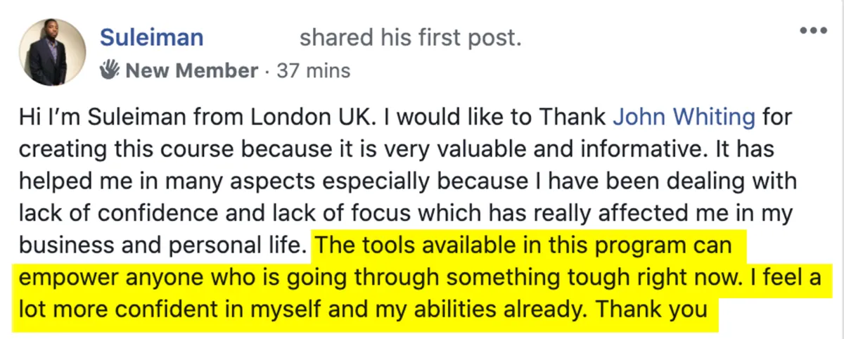Click the "shared his first post." text
This screenshot has height=339, width=844.
[x=411, y=37]
